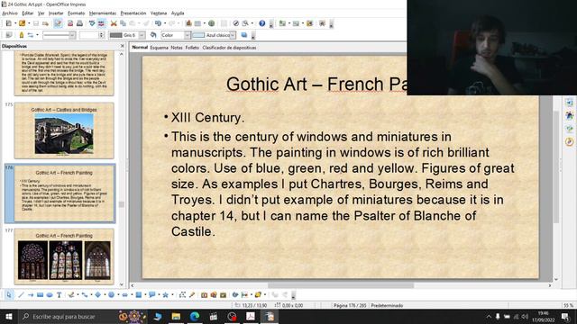Open the Navigator
The width and height of the screenshot is (577, 324).
tap(236, 23)
